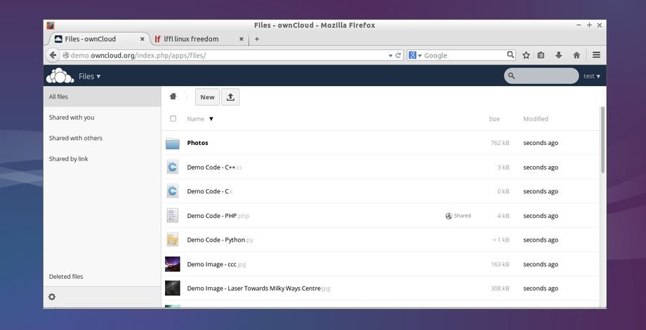The height and width of the screenshot is (330, 646).
Task: Open the Firefox downloads arrow icon
Action: click(559, 55)
